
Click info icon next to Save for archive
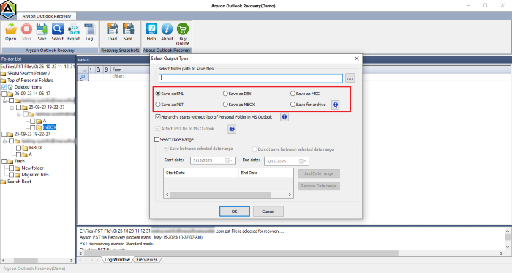click(x=335, y=105)
